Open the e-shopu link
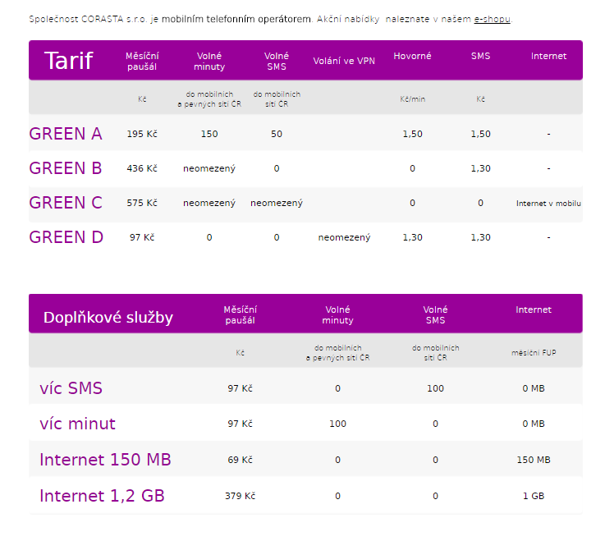This screenshot has height=541, width=605. (x=492, y=19)
